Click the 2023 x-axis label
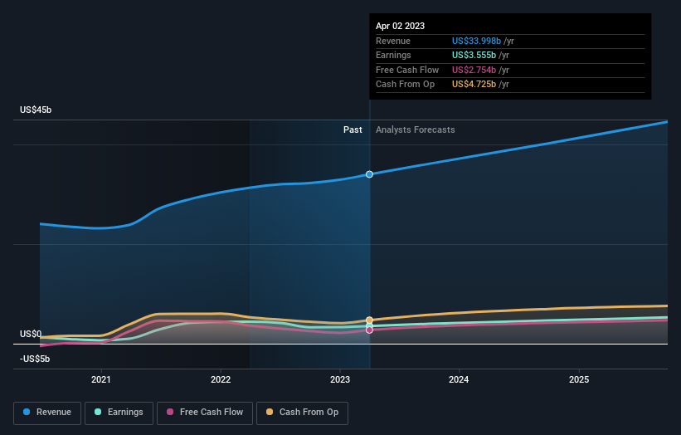The height and width of the screenshot is (435, 681). click(x=340, y=379)
